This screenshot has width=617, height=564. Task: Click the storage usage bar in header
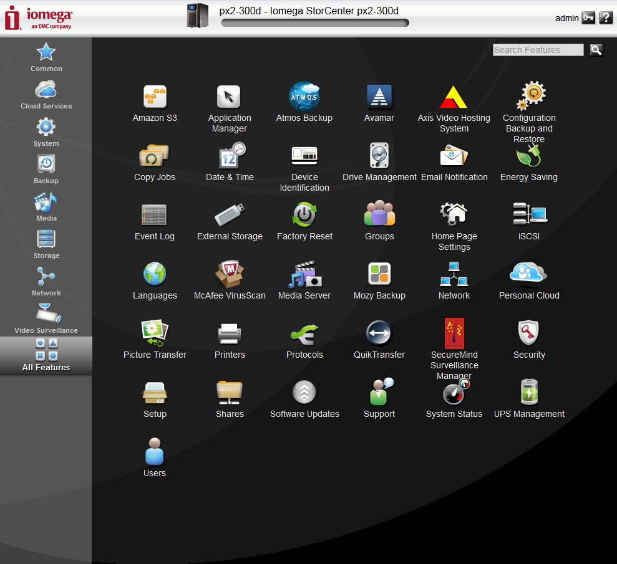click(315, 23)
